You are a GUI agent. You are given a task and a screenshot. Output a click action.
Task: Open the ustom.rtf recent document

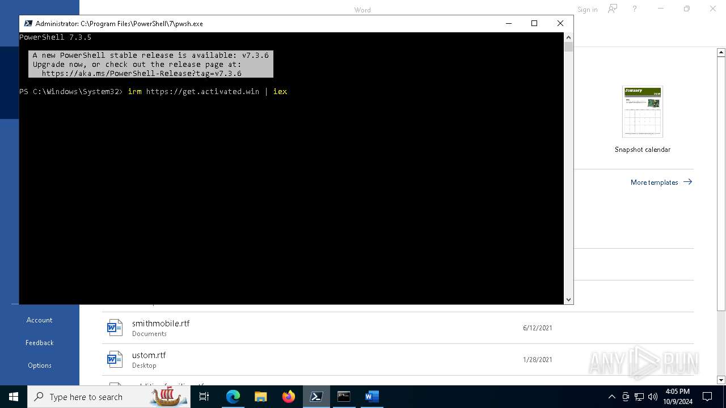tap(398, 360)
